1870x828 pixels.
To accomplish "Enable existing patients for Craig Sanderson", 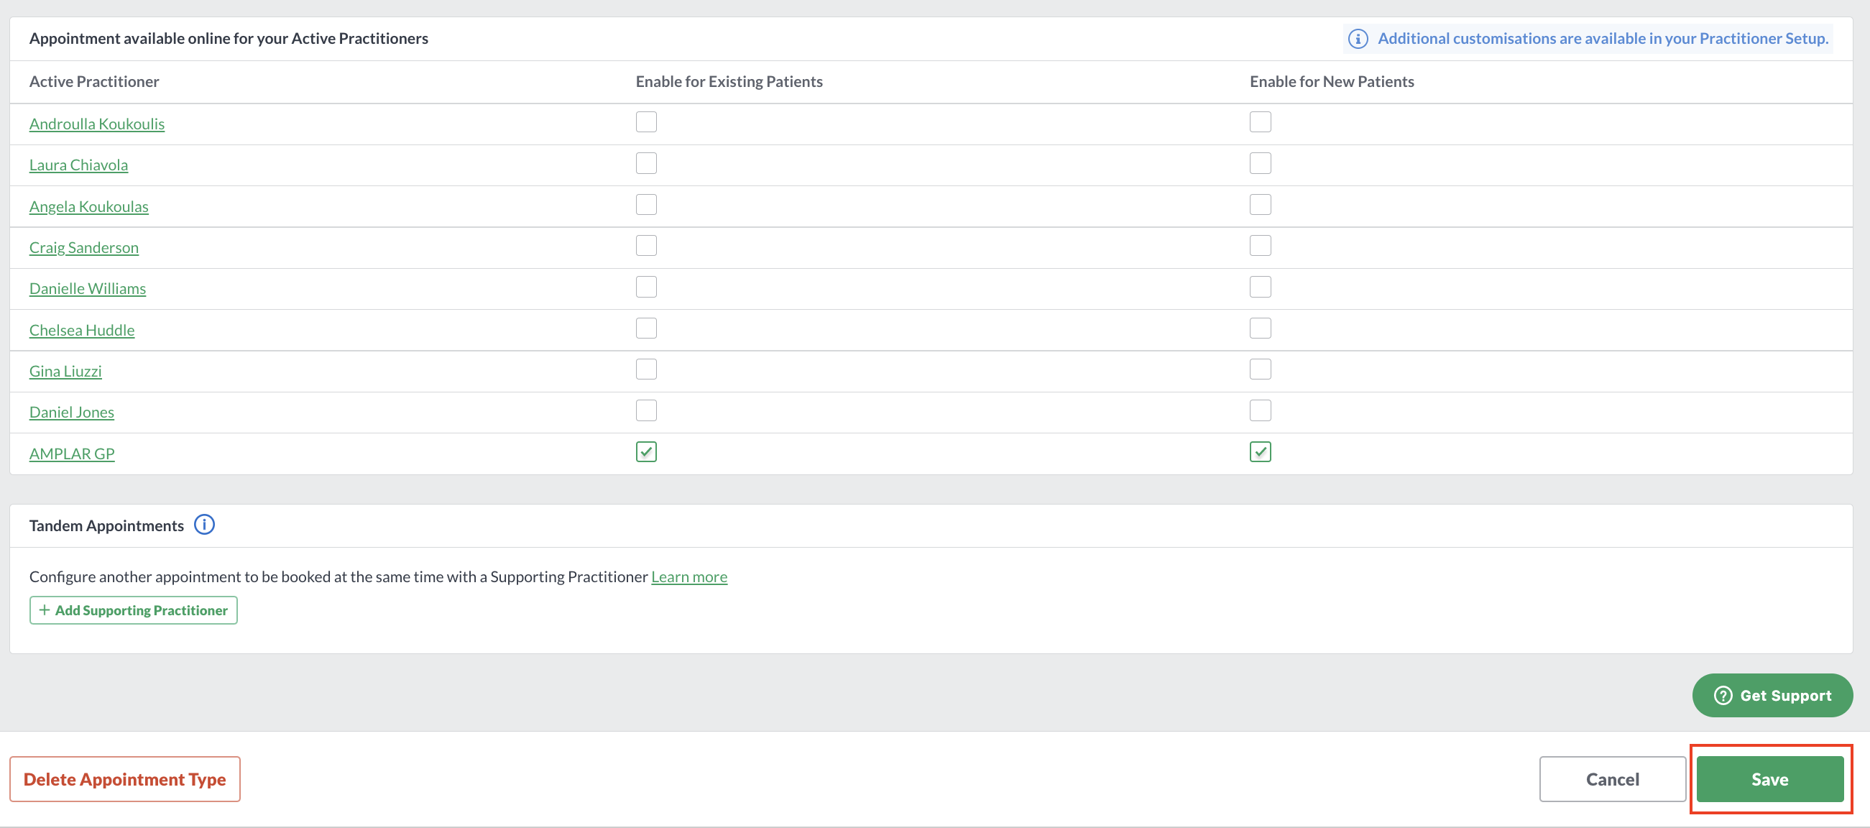I will (646, 246).
